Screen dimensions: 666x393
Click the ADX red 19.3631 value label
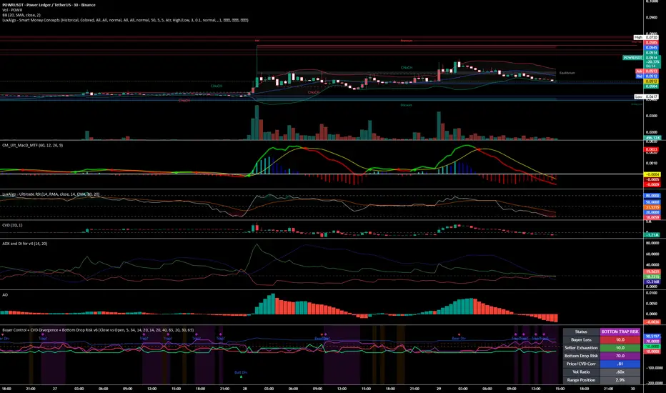click(x=652, y=272)
